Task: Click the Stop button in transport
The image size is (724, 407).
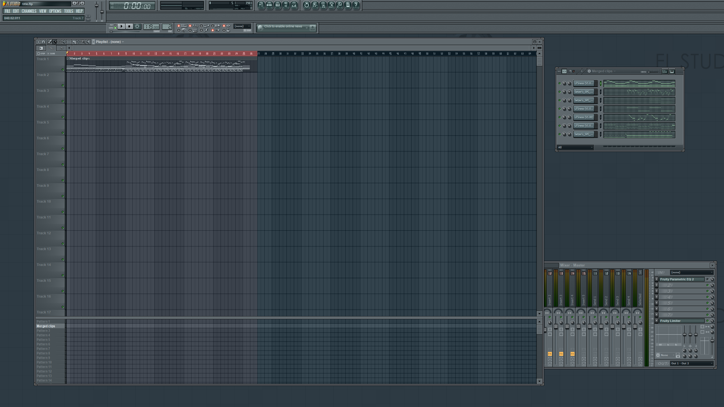Action: pyautogui.click(x=129, y=26)
